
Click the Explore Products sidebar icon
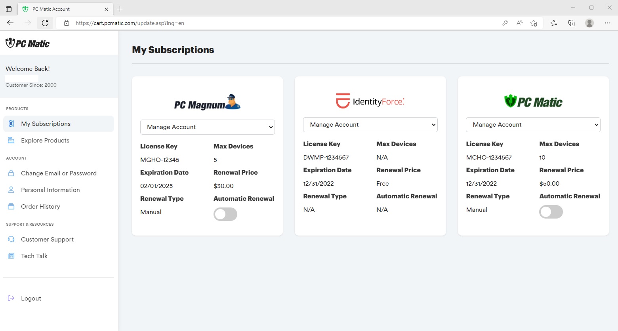[x=11, y=141]
